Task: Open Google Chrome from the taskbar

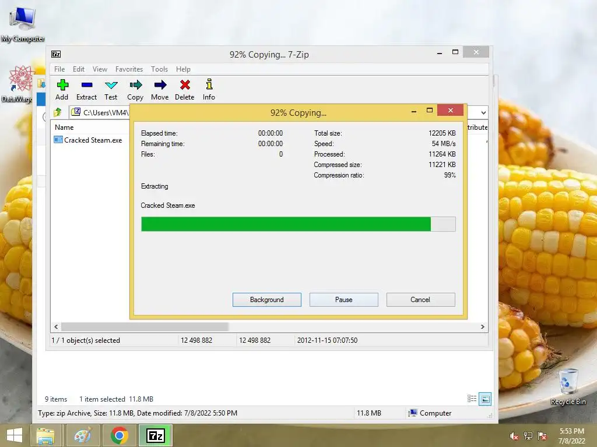Action: click(x=119, y=435)
